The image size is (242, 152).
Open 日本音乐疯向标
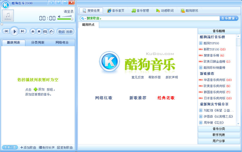218,98
